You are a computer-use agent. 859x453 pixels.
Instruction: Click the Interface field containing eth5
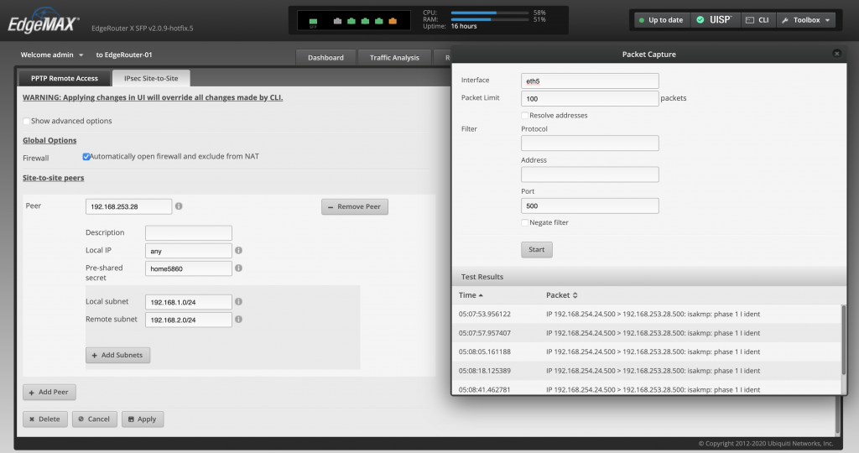click(x=590, y=81)
